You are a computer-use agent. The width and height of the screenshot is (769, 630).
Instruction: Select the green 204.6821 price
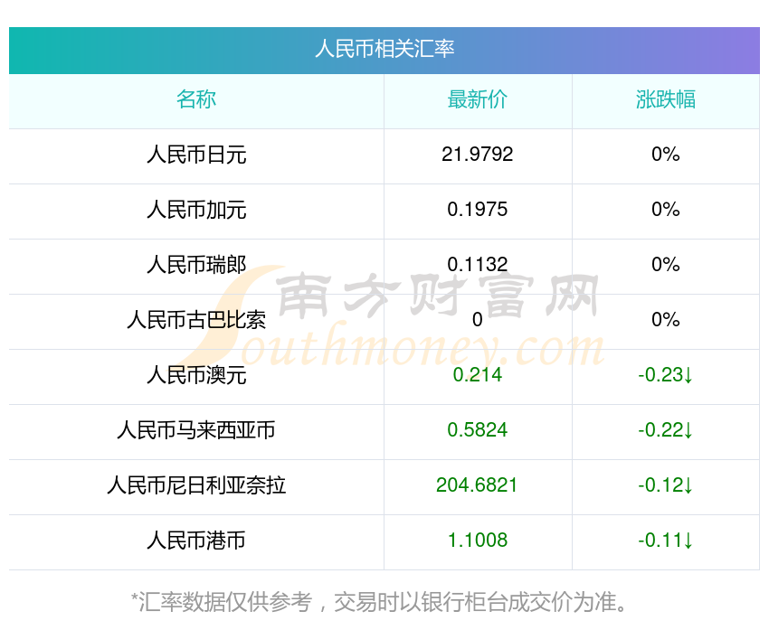pos(478,485)
